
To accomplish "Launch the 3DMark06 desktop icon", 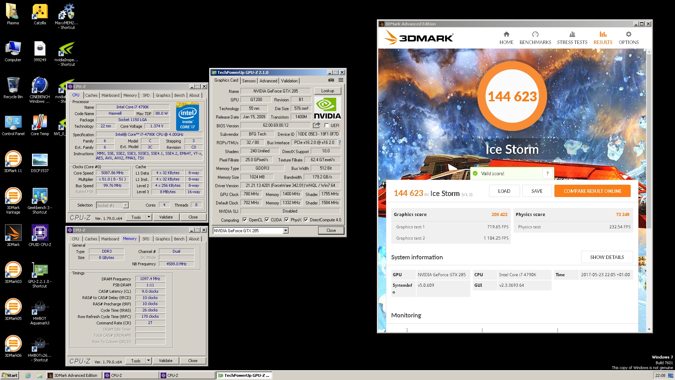I will click(13, 347).
